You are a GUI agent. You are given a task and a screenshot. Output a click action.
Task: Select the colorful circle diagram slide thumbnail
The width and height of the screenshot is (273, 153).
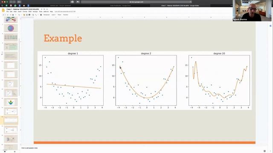(x=11, y=28)
